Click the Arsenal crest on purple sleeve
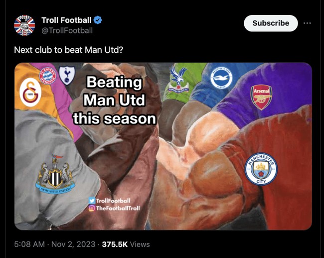The height and width of the screenshot is (258, 324). [x=261, y=97]
